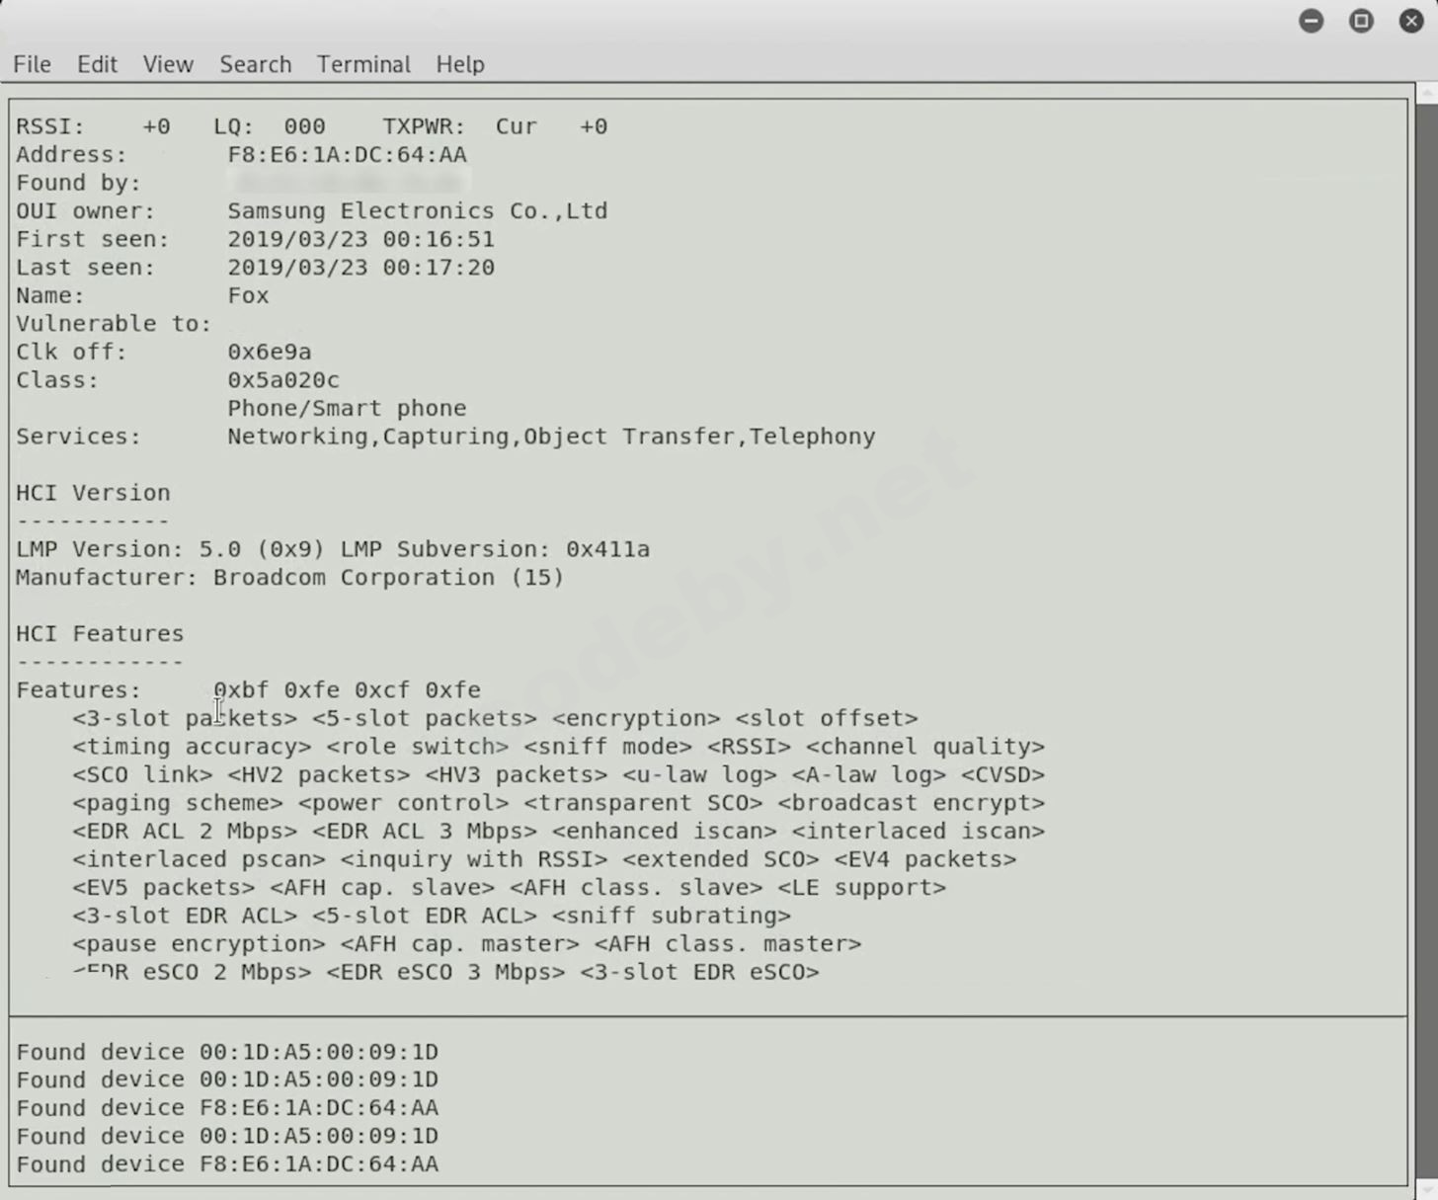This screenshot has height=1200, width=1438.
Task: Select the device name Fox
Action: coord(247,294)
